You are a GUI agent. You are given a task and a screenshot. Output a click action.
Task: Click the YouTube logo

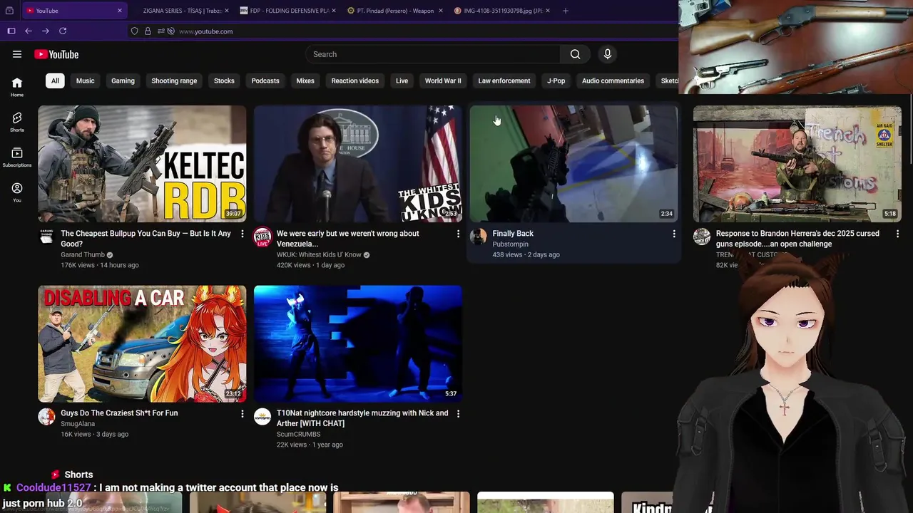(56, 54)
